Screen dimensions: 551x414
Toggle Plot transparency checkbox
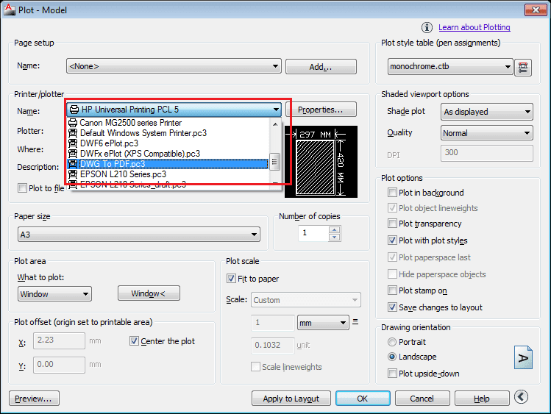tap(392, 224)
